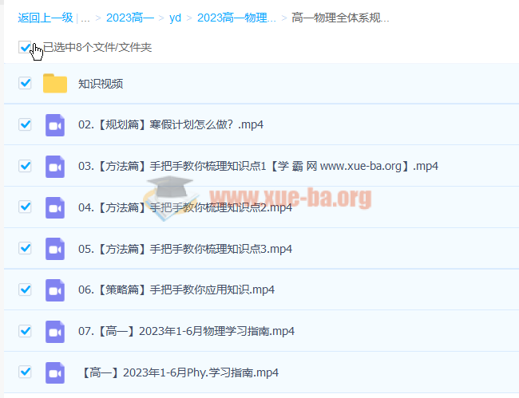Click the 知识视频 yellow folder icon
519x398 pixels.
click(x=54, y=84)
